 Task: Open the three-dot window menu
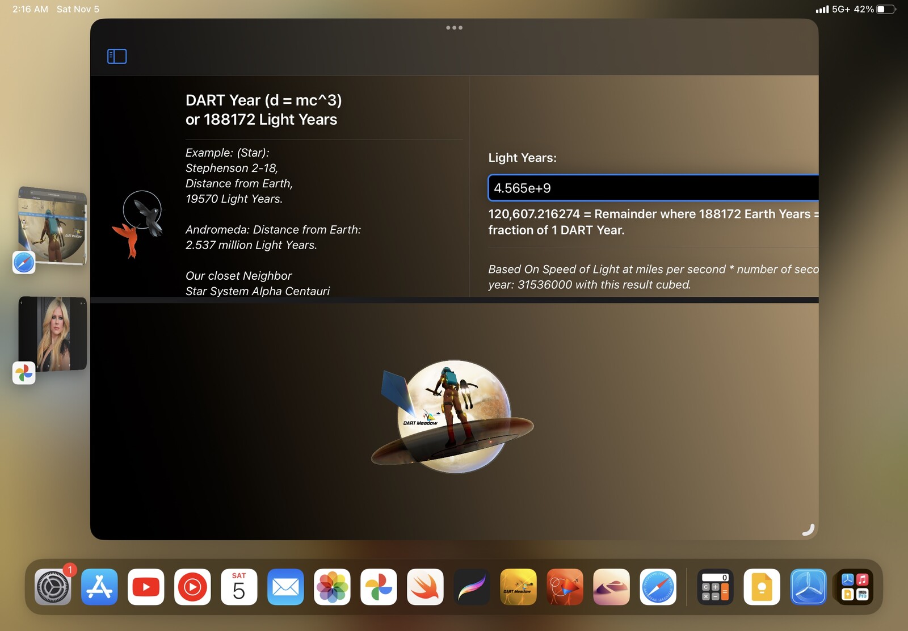coord(454,27)
